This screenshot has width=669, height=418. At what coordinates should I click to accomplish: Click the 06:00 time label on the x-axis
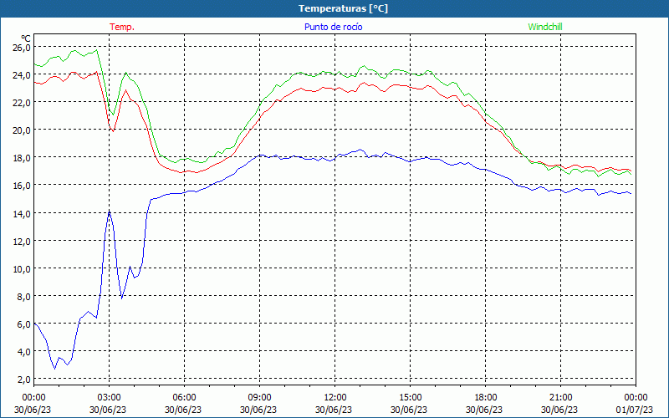(184, 398)
